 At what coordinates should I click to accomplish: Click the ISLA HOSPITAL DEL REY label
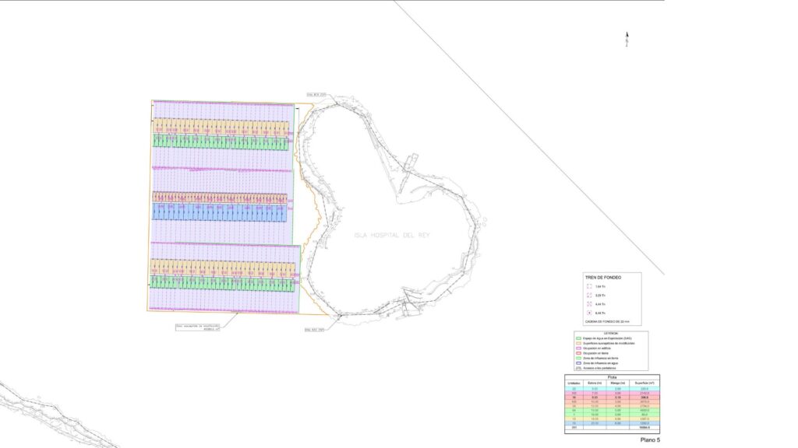[x=391, y=235]
